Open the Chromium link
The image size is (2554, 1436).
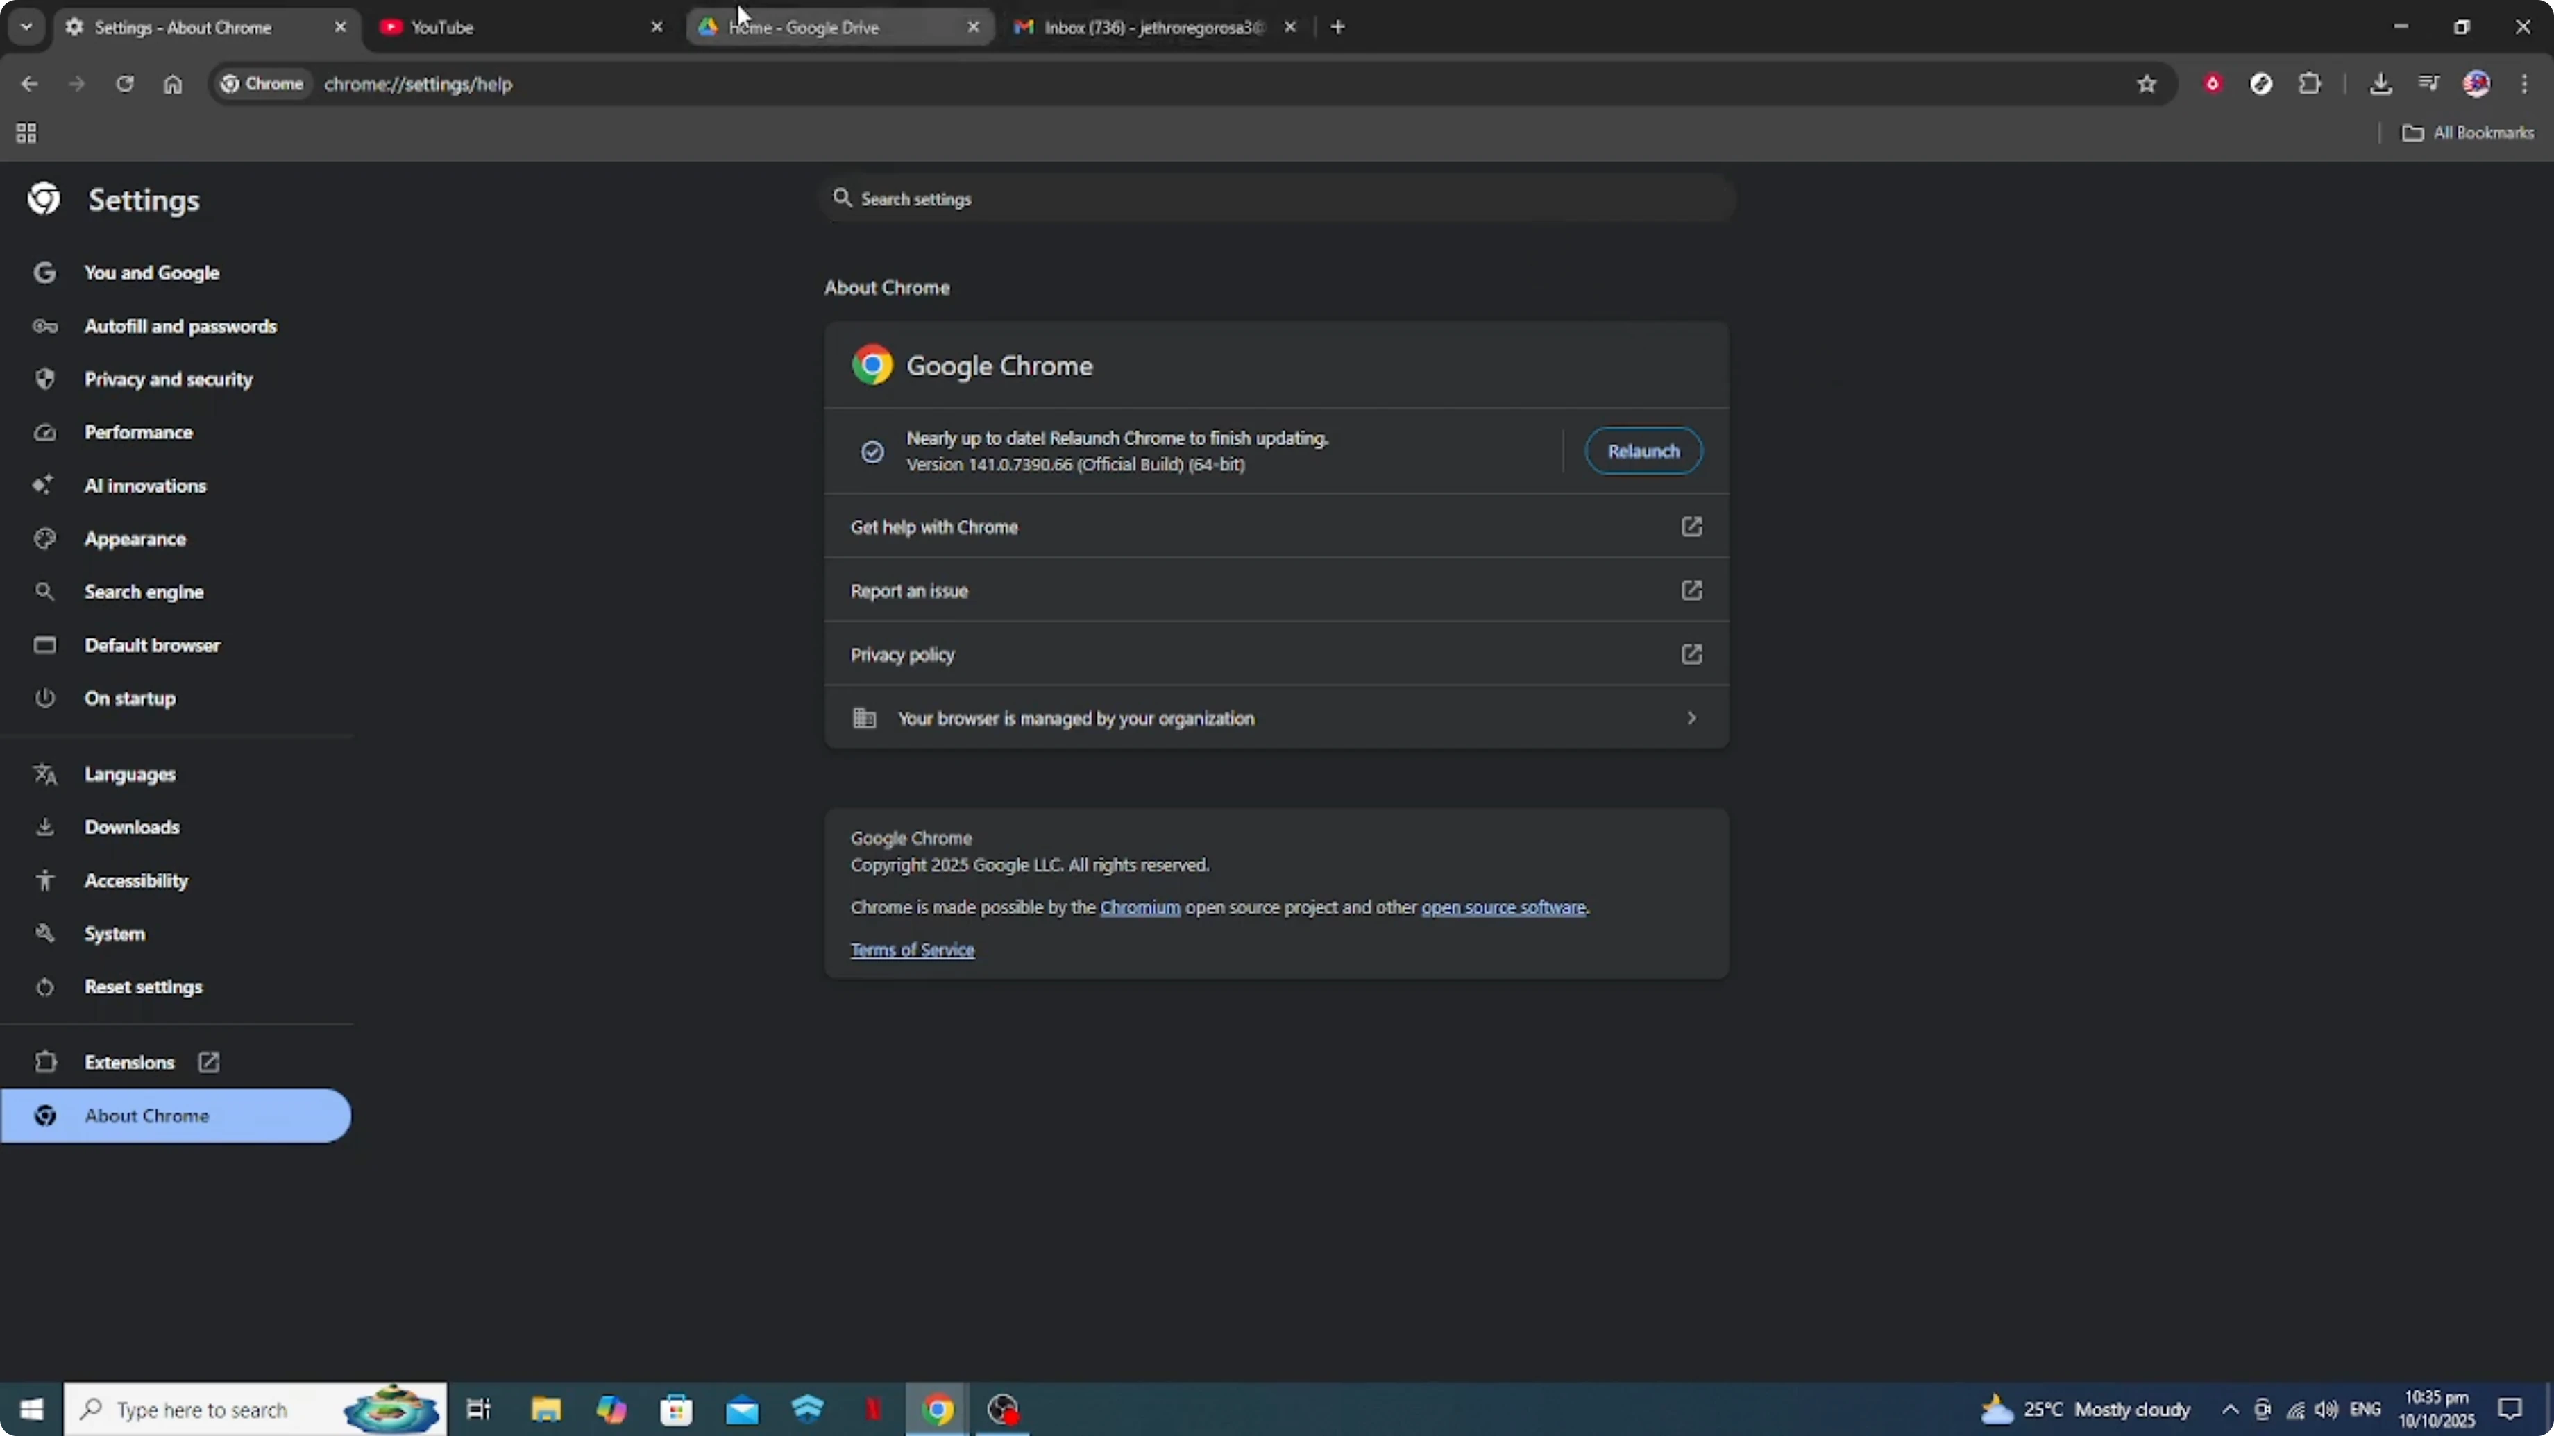pos(1140,907)
